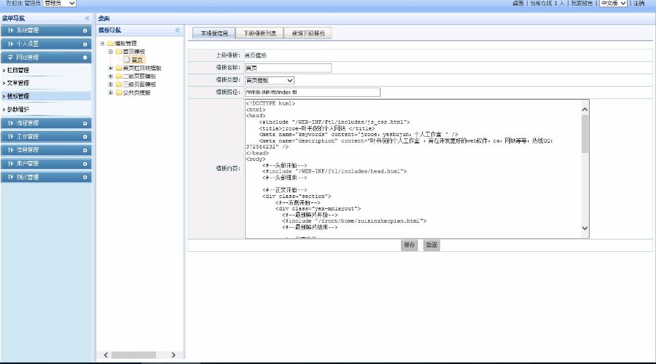Click the 首页模板 folder icon in tree
This screenshot has height=364, width=656.
(x=119, y=52)
